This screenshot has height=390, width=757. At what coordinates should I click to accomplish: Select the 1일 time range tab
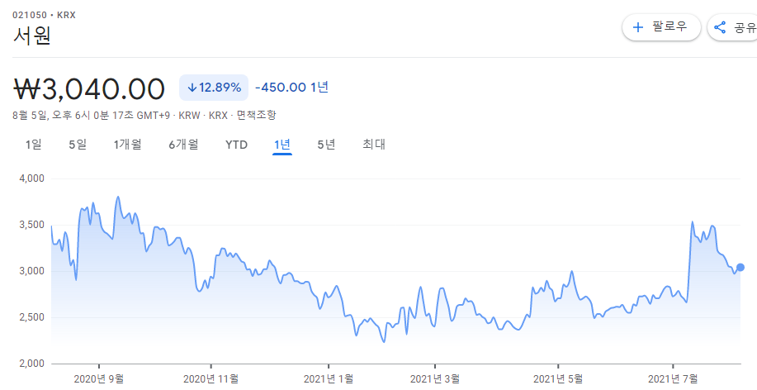tap(34, 145)
